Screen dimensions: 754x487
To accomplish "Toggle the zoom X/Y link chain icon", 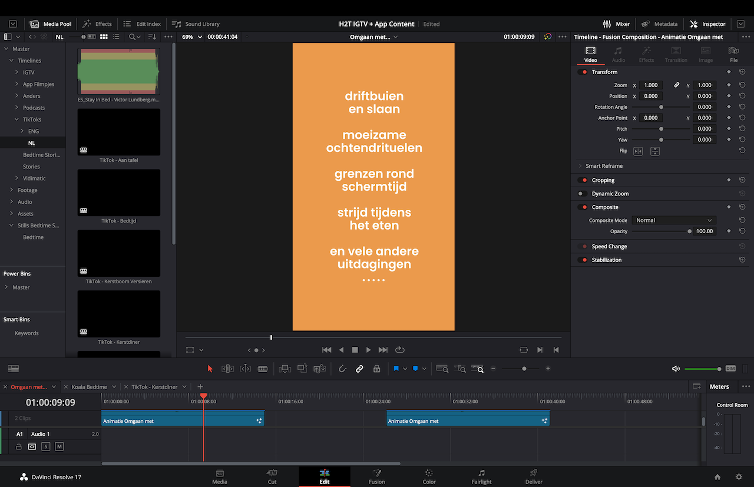I will click(677, 85).
